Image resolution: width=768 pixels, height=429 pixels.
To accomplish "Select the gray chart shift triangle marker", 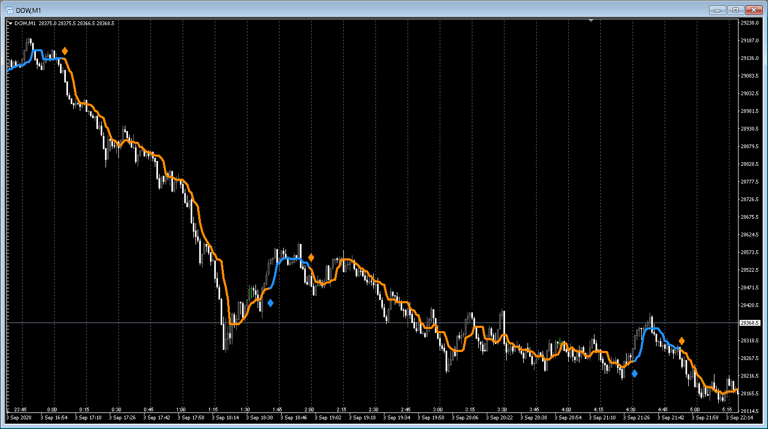I will coord(591,20).
